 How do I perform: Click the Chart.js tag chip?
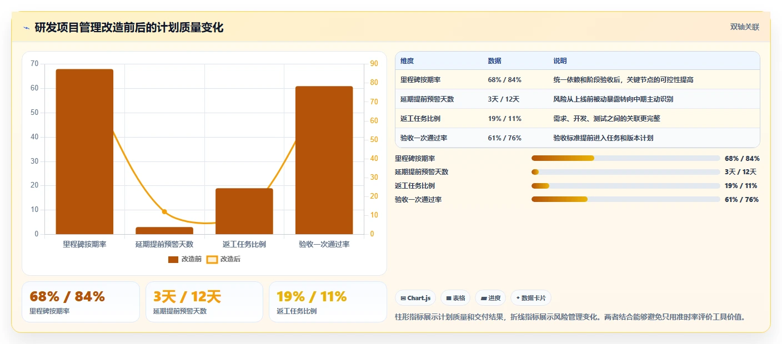pos(415,298)
